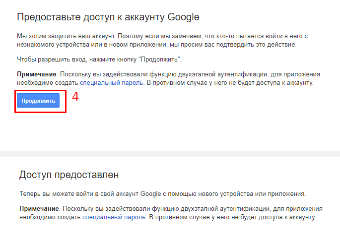340x247 pixels.
Task: Click the blue Продолжить button
Action: click(x=38, y=101)
